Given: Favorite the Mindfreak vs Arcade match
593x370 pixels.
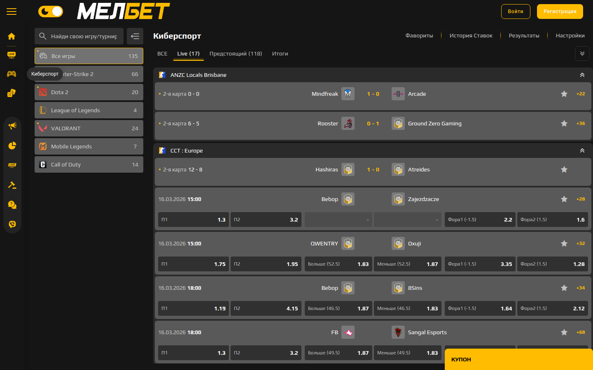Looking at the screenshot, I should pyautogui.click(x=564, y=94).
